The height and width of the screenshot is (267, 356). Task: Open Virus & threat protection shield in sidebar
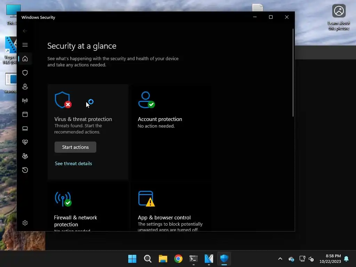click(25, 73)
